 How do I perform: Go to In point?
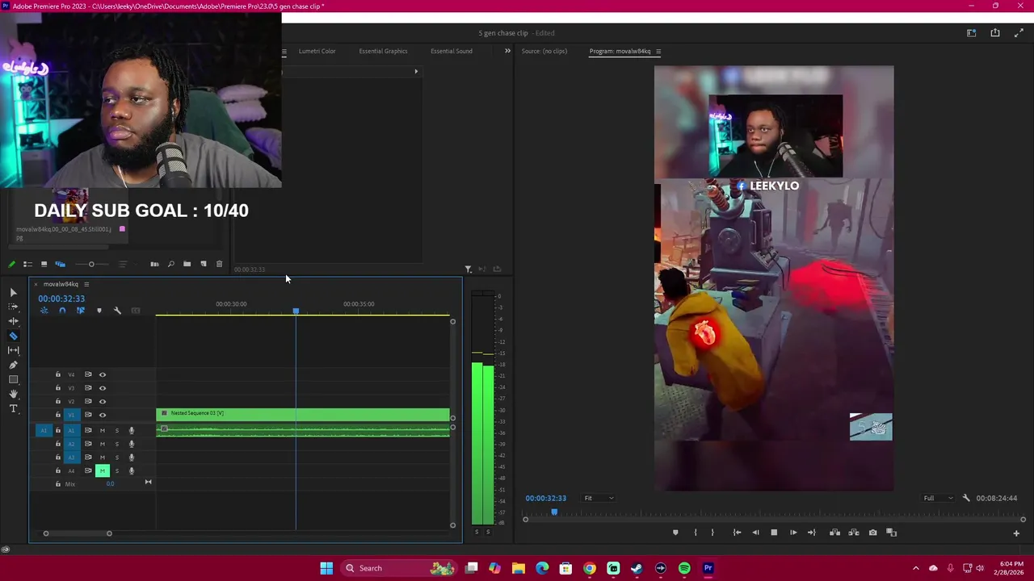tap(737, 533)
